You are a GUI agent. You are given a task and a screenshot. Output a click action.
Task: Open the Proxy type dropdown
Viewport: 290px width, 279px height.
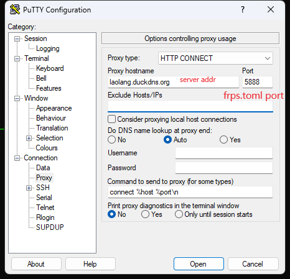coord(215,58)
